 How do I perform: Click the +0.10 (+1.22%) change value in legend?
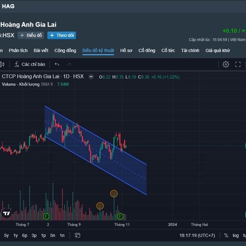(165, 77)
